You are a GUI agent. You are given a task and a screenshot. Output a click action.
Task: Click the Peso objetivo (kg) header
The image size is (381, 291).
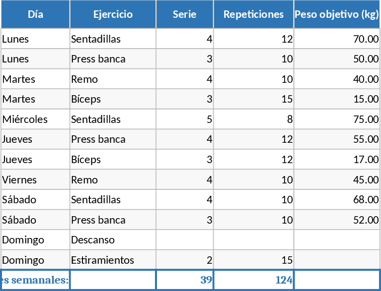(x=337, y=14)
